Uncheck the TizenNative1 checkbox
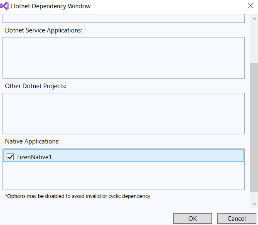The height and width of the screenshot is (225, 258). click(x=10, y=157)
